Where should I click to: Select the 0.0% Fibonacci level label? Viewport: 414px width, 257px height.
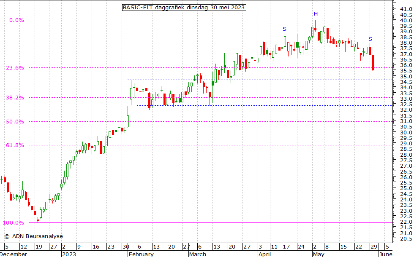click(x=16, y=20)
